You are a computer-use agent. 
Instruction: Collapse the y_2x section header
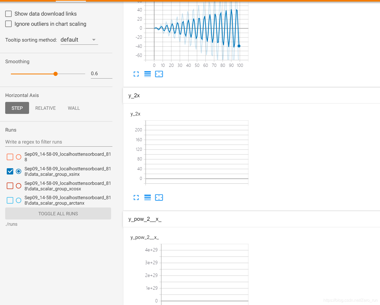click(x=251, y=95)
